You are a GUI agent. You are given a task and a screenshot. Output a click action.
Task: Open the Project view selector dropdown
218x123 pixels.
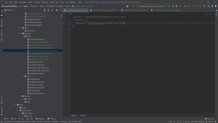point(10,10)
